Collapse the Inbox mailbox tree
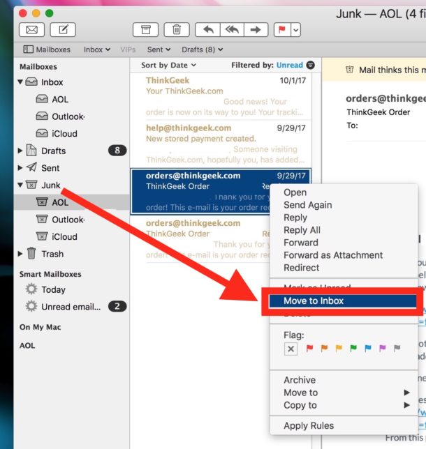The height and width of the screenshot is (449, 426). point(20,82)
